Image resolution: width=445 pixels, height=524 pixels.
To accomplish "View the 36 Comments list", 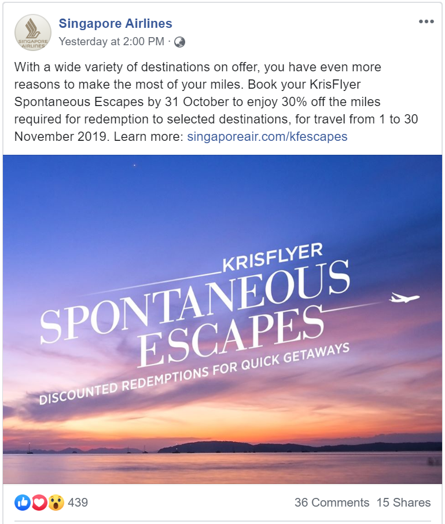I will [x=332, y=503].
